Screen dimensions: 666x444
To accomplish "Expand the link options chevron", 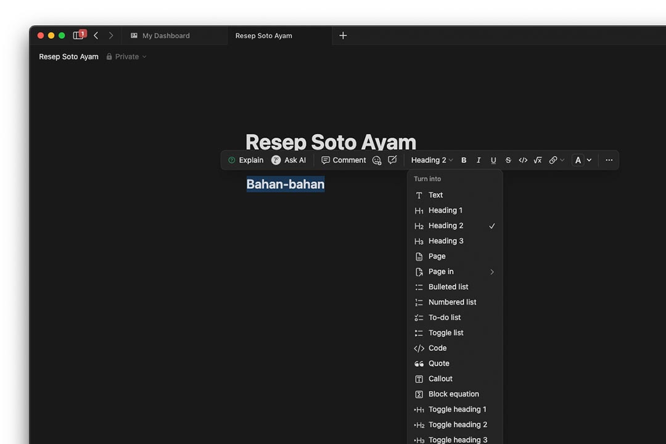I will [562, 160].
